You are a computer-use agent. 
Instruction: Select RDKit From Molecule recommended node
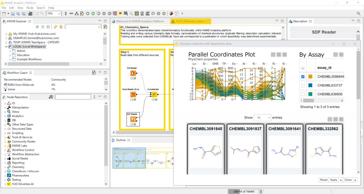[x=21, y=85]
